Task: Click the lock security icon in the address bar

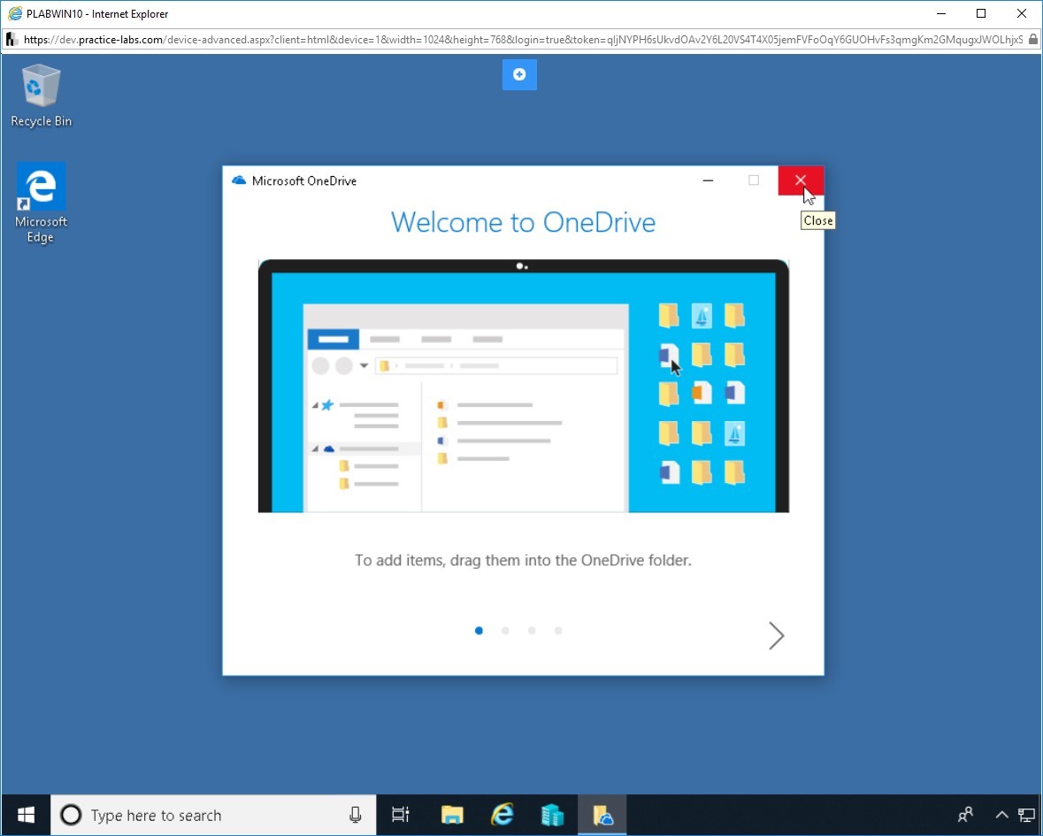Action: (x=1033, y=39)
